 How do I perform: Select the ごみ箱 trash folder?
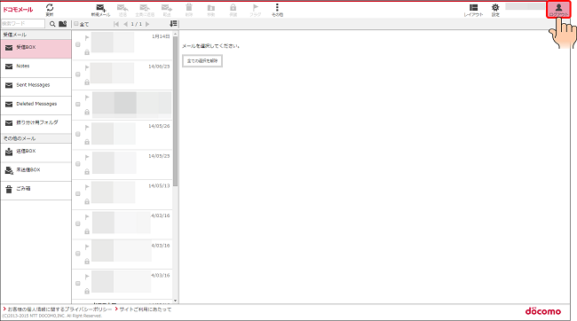36,190
